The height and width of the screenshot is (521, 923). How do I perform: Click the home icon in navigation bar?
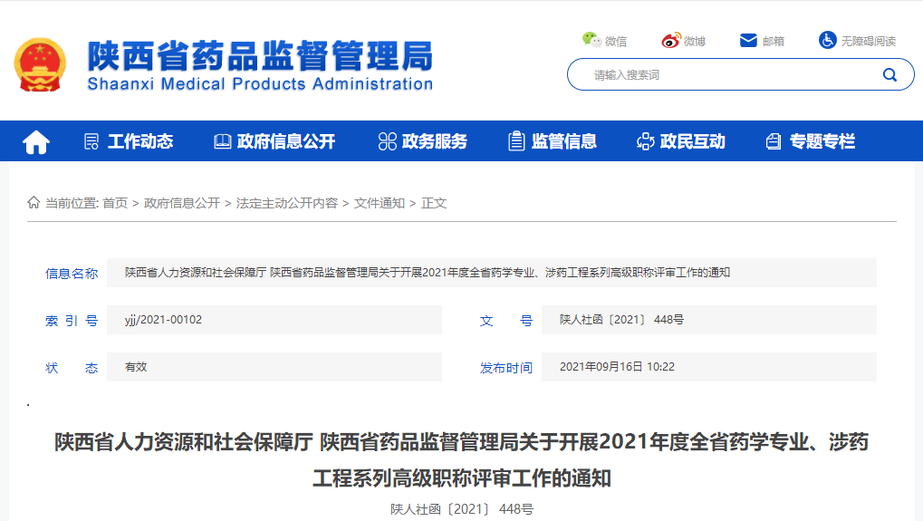click(36, 142)
